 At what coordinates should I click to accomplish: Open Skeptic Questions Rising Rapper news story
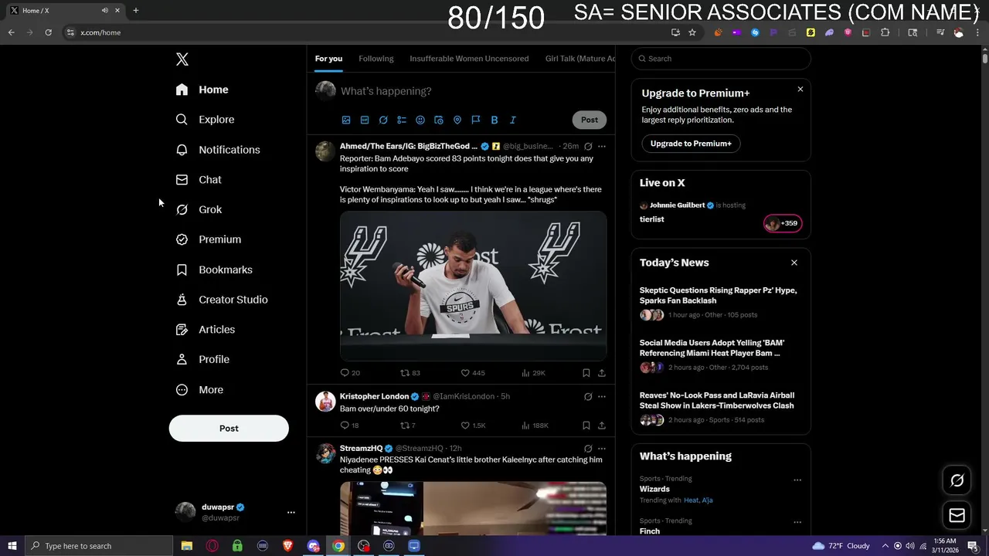718,296
